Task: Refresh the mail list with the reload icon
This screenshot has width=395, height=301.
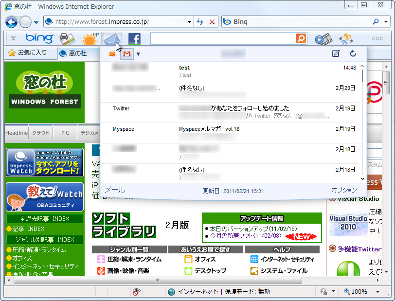Action: pos(353,53)
